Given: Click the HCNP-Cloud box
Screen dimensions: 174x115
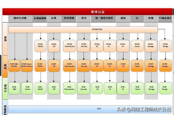Looking at the screenshot, I should click(137, 66).
